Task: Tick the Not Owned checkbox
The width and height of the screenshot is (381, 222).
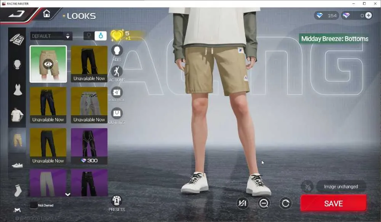Action: 33,206
